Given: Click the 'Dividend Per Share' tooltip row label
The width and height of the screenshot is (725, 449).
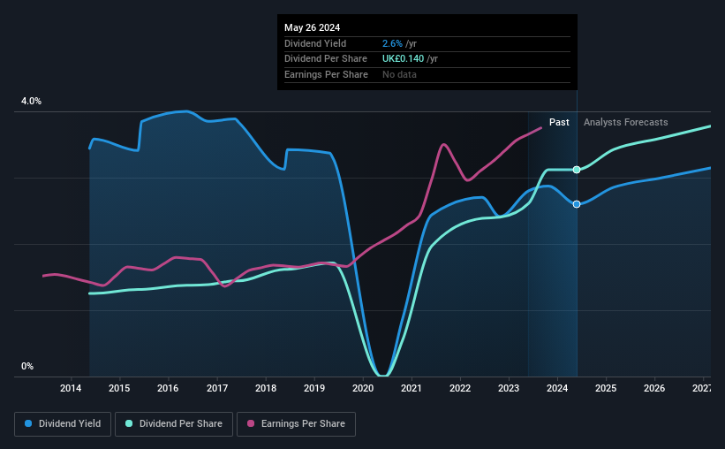Looking at the screenshot, I should tap(326, 59).
